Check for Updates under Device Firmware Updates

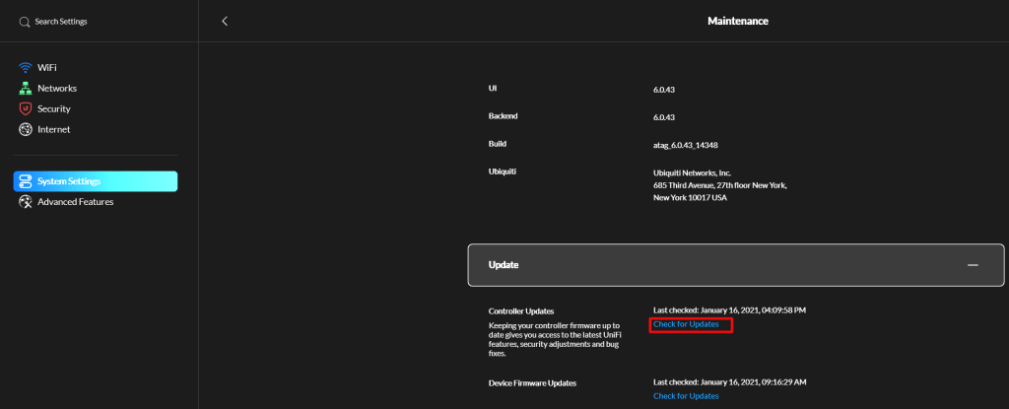pyautogui.click(x=686, y=396)
